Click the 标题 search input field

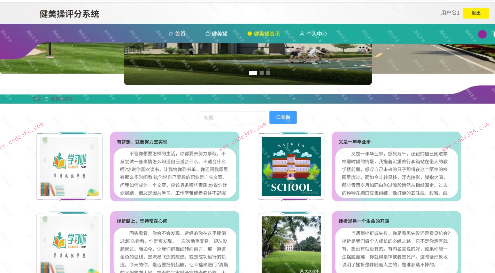coord(232,117)
